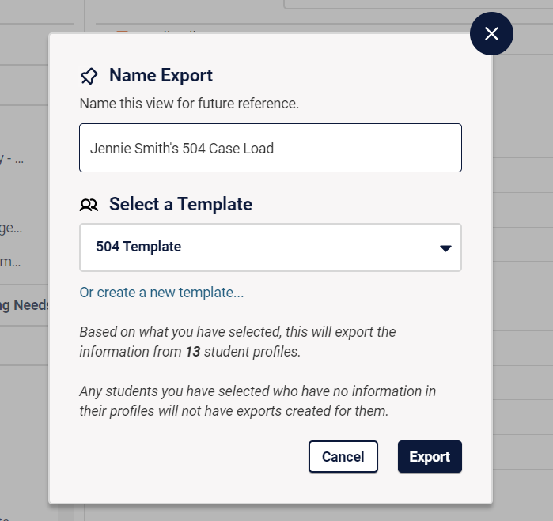
Task: Click the Select a Template heading
Action: [180, 204]
